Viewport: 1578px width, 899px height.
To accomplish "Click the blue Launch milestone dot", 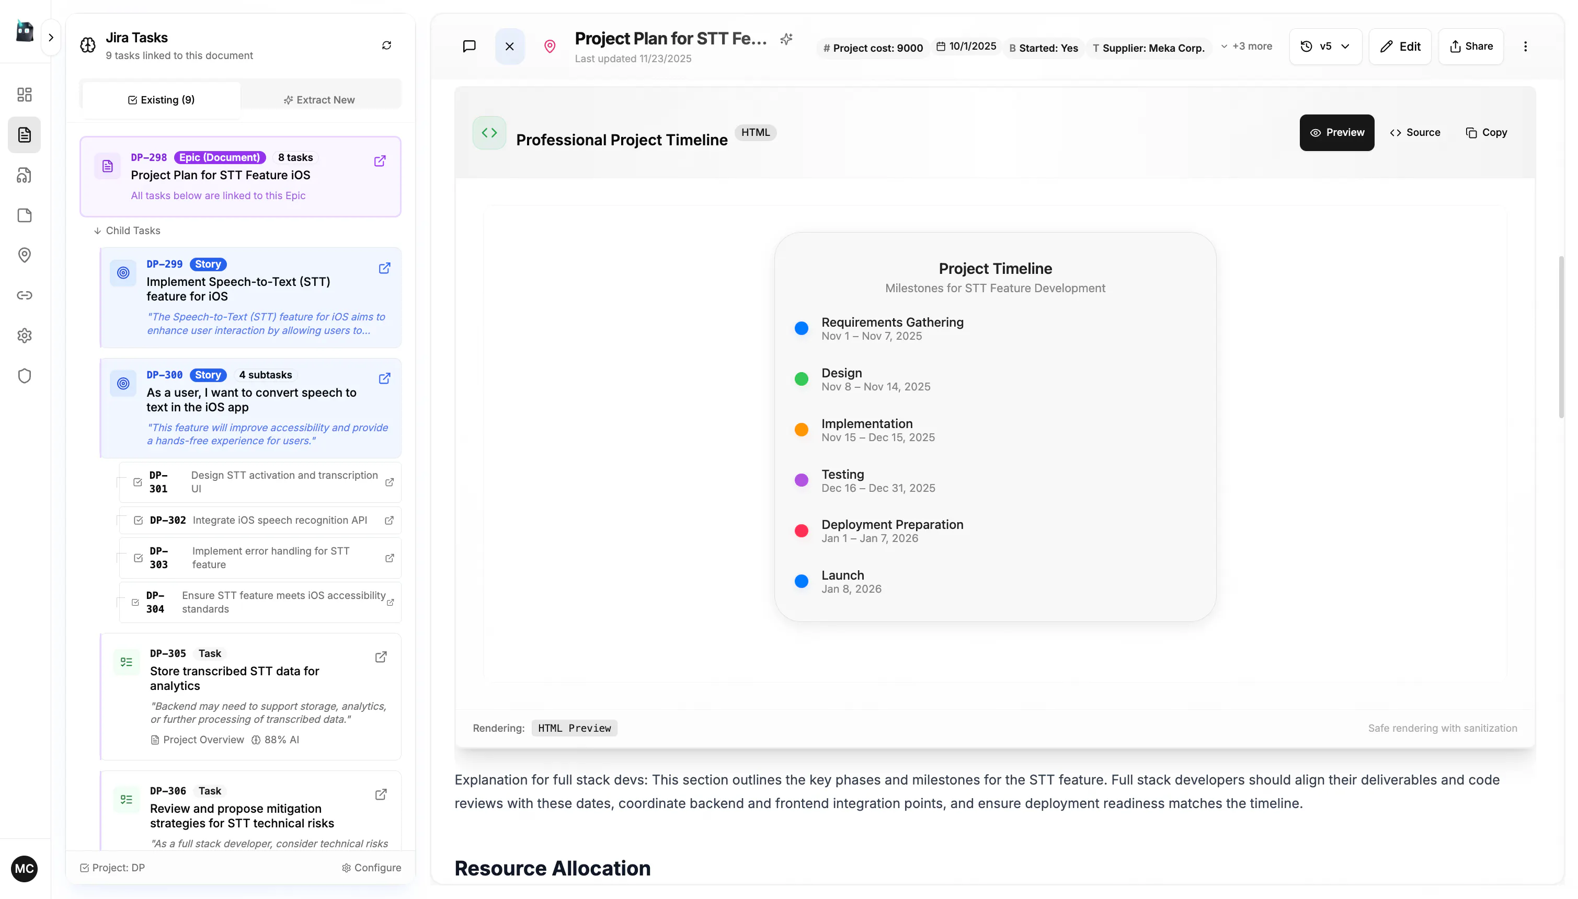I will 801,582.
